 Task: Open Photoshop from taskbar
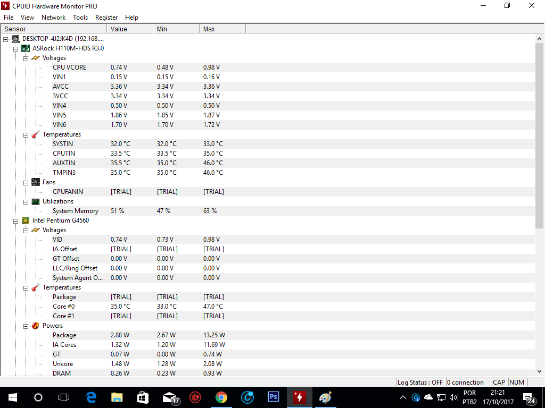pyautogui.click(x=273, y=397)
